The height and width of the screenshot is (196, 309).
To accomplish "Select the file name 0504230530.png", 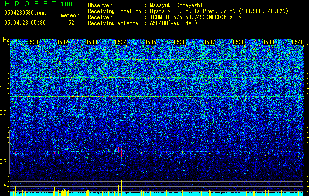I will 25,13.
